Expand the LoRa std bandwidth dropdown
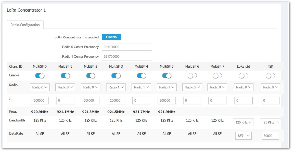The height and width of the screenshot is (151, 292). click(243, 122)
